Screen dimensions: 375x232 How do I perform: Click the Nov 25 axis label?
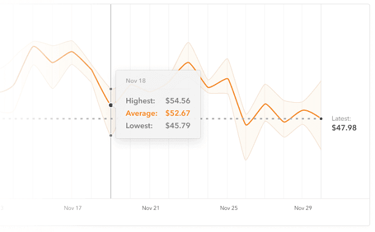pyautogui.click(x=229, y=208)
